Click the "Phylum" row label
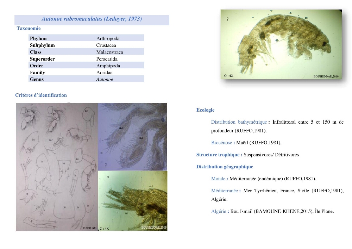Viewport: 352px width, 249px height. [38, 38]
